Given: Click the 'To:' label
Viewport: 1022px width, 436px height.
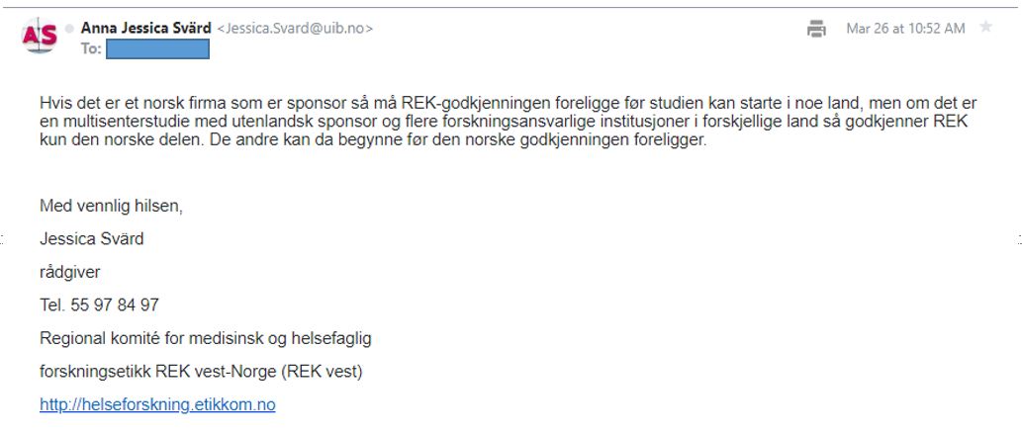Looking at the screenshot, I should [x=91, y=48].
